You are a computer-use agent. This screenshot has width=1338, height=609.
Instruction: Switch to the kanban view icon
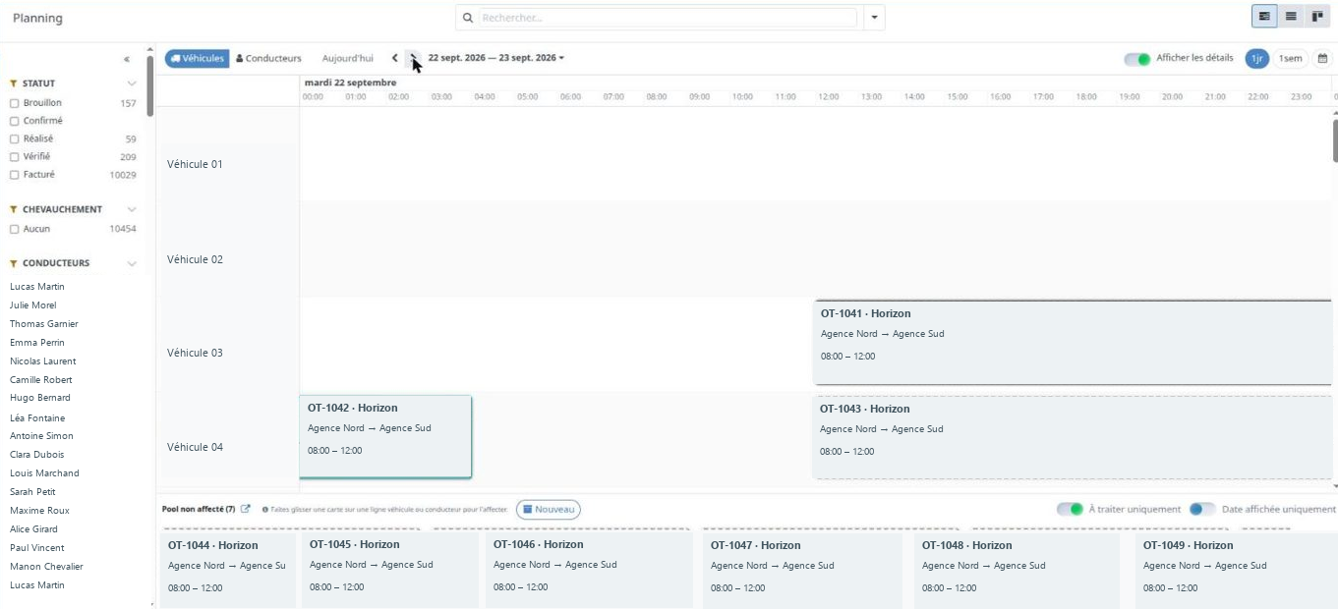[1316, 17]
